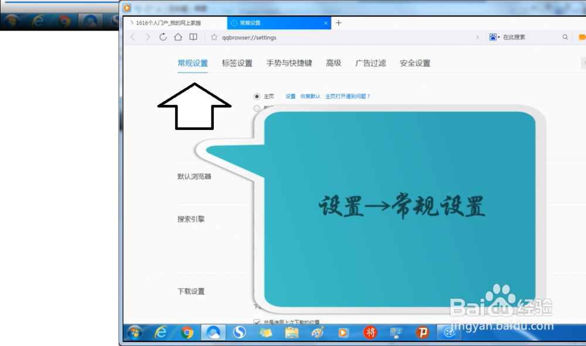
Task: Click the 设置 link next to 主页
Action: coord(291,96)
